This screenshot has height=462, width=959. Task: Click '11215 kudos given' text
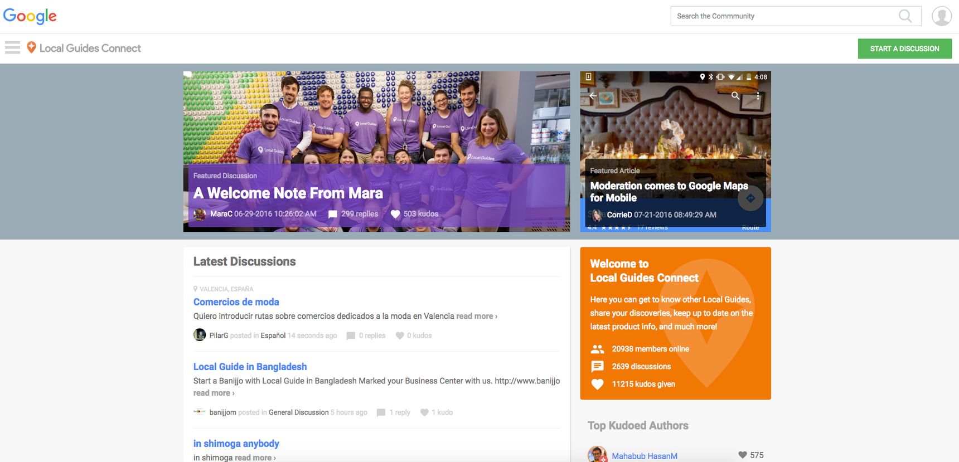[x=643, y=384]
